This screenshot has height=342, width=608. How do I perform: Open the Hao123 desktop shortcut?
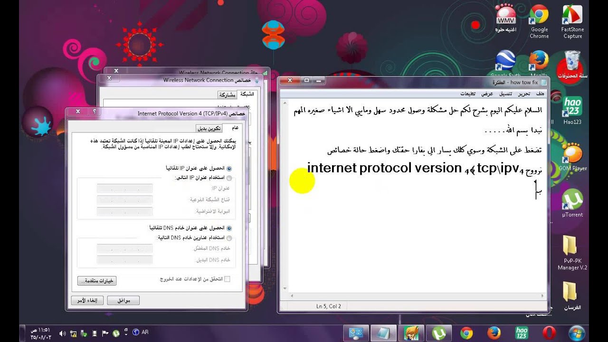click(x=572, y=110)
